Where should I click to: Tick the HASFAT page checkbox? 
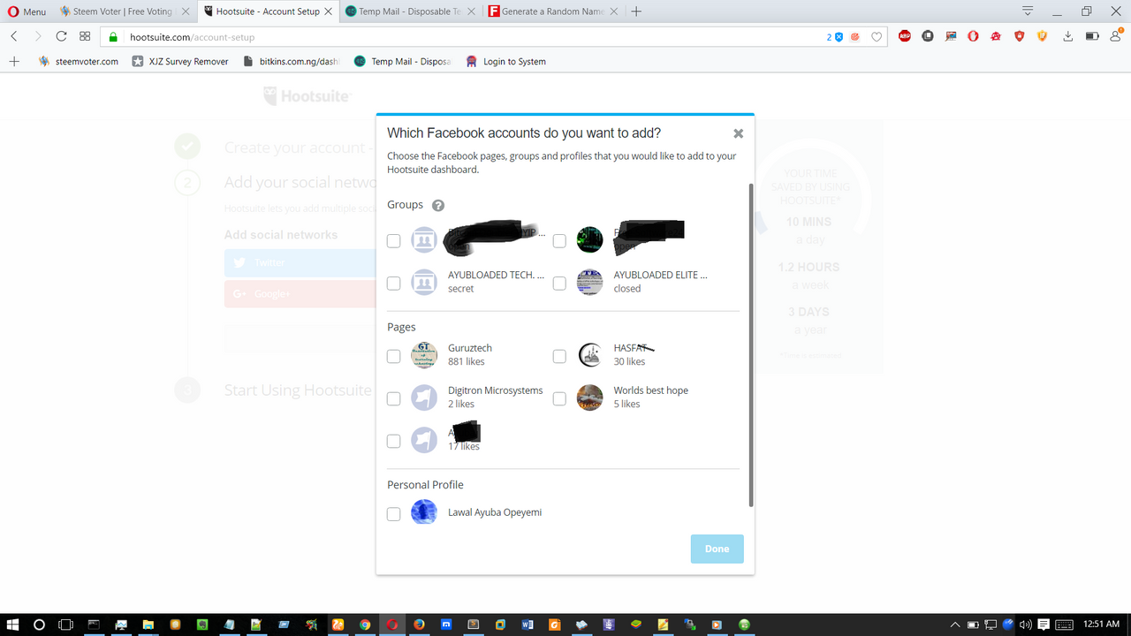559,356
